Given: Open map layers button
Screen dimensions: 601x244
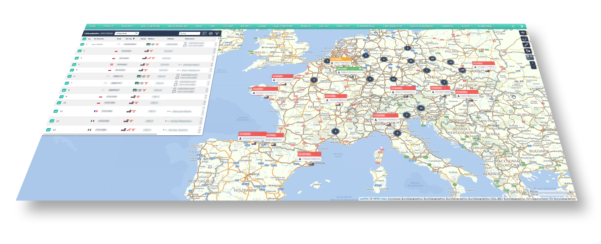Looking at the screenshot, I should click(522, 33).
